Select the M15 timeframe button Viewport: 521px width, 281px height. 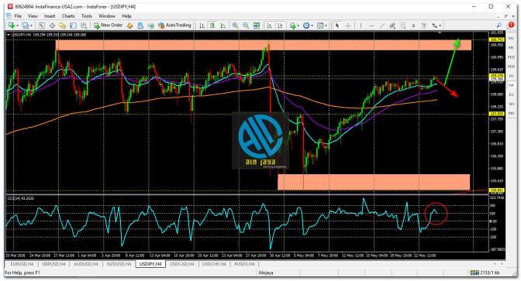tap(512, 57)
